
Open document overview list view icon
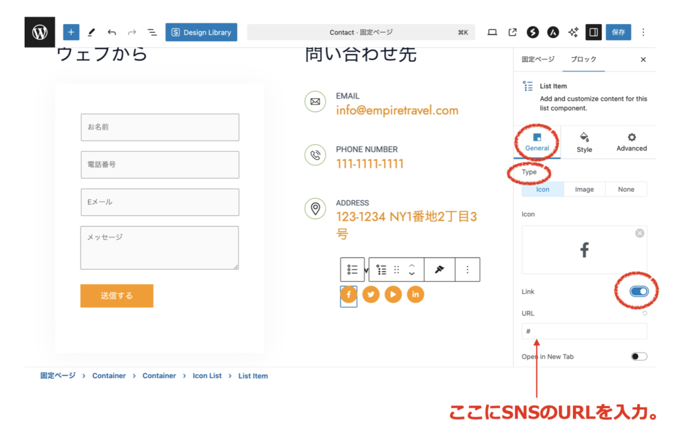[x=152, y=32]
